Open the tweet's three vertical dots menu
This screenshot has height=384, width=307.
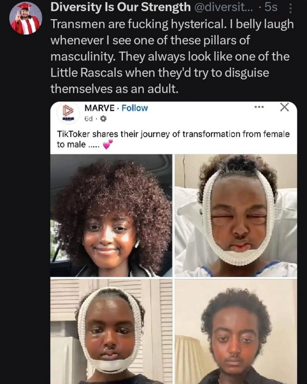290,8
